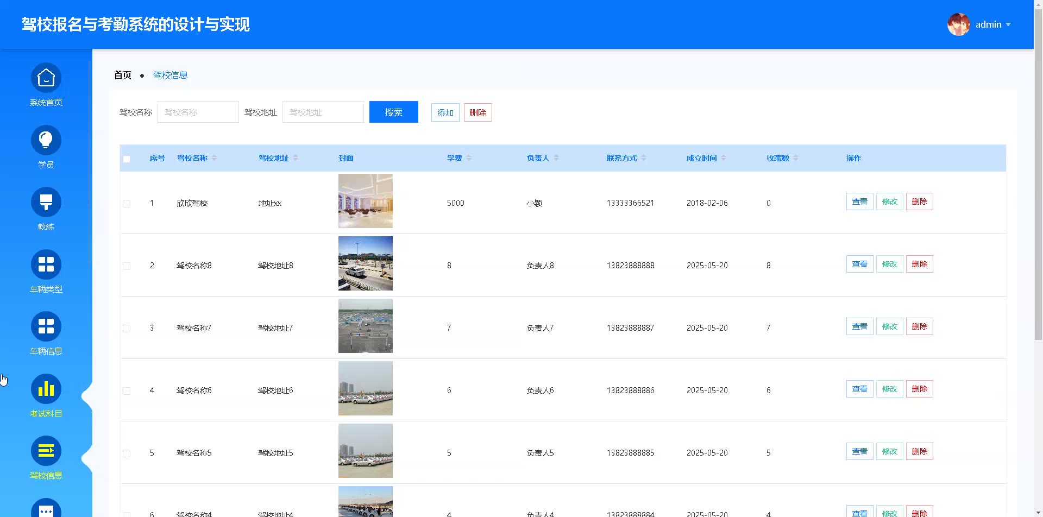Viewport: 1043px width, 517px height.
Task: Click the 学员 lightbulb sidebar icon
Action: click(46, 141)
